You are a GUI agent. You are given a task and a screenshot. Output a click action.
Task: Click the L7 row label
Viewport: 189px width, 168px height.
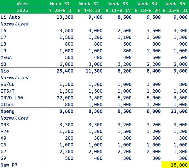[x=3, y=37]
